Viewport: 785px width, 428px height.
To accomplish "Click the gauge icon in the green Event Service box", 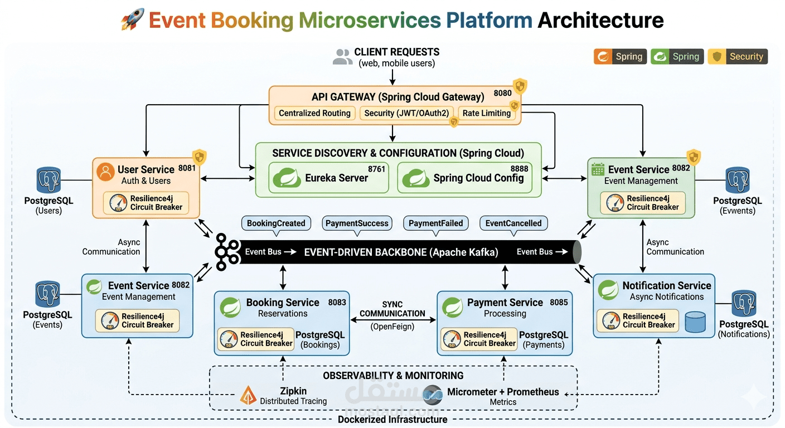I will pyautogui.click(x=615, y=203).
